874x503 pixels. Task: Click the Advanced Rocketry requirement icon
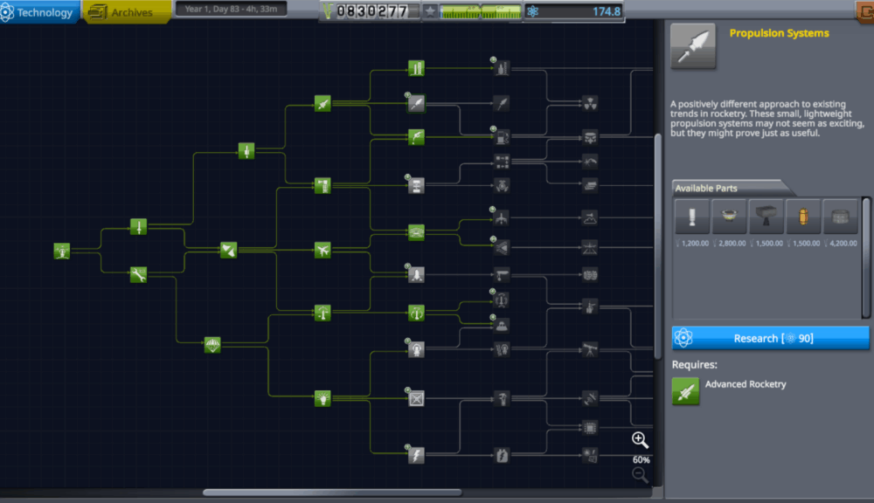pyautogui.click(x=685, y=390)
